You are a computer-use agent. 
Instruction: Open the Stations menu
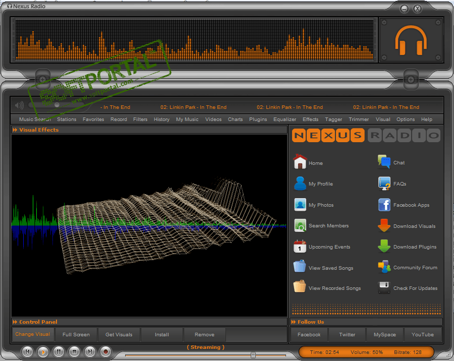[67, 119]
